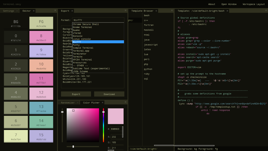Click the Color Picker vertical scrollbar
This screenshot has height=151, width=268.
point(123,132)
